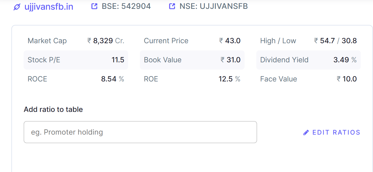373x172 pixels.
Task: Select the Stock P/E row
Action: click(76, 60)
